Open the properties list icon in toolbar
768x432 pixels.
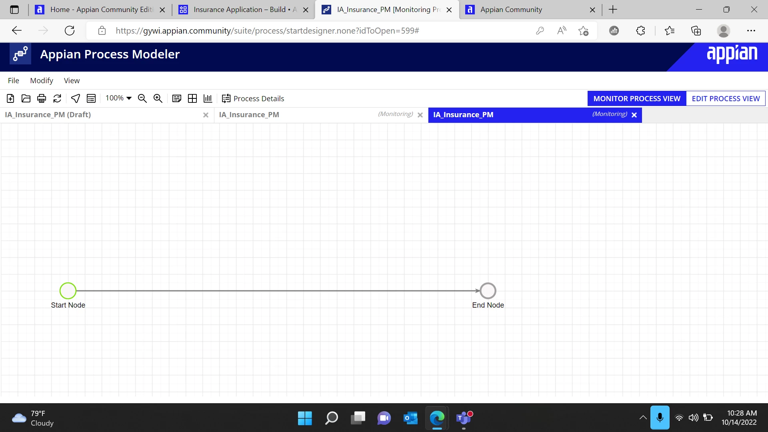91,98
